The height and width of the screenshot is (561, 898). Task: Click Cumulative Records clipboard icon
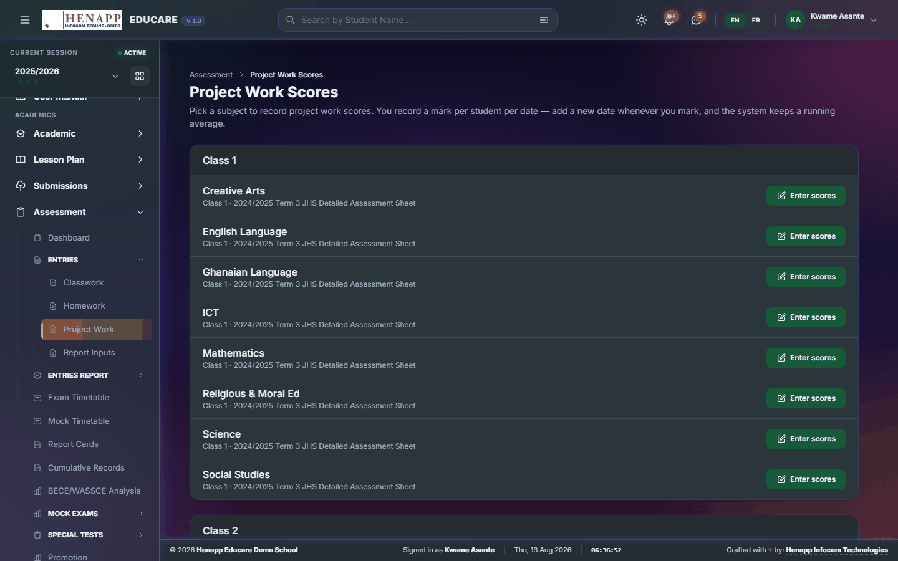coord(37,467)
